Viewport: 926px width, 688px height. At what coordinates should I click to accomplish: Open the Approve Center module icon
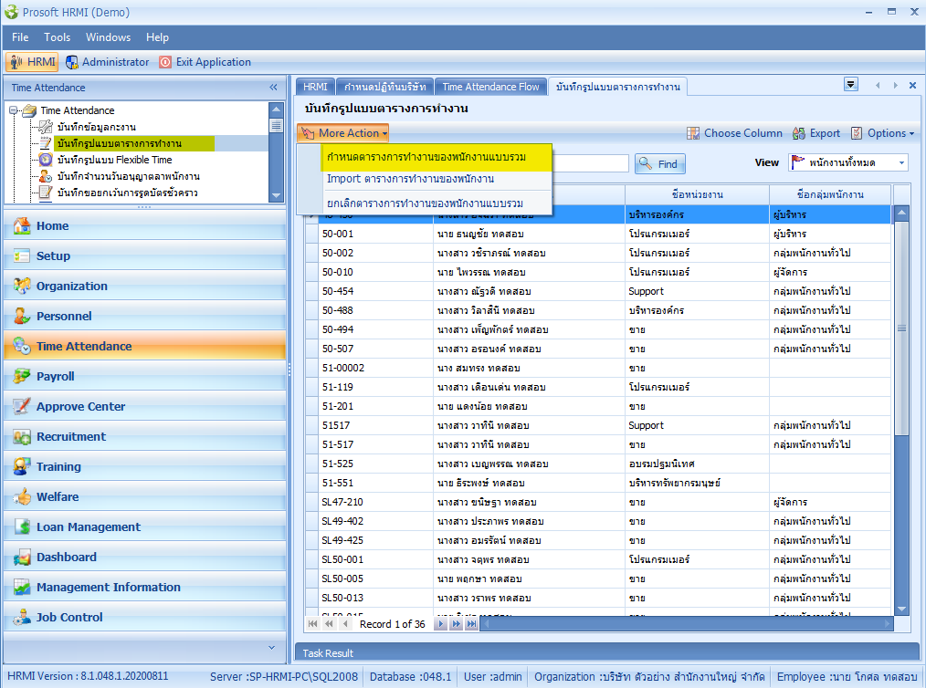pyautogui.click(x=22, y=406)
